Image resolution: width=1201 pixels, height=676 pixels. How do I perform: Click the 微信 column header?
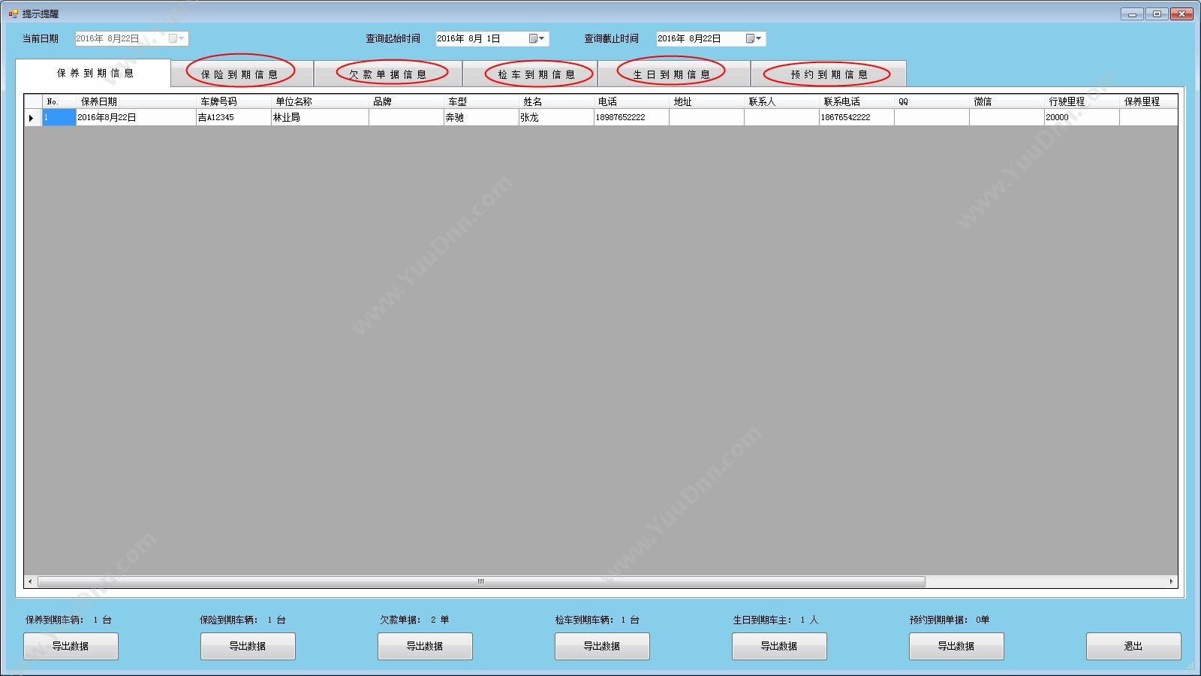pos(1007,101)
